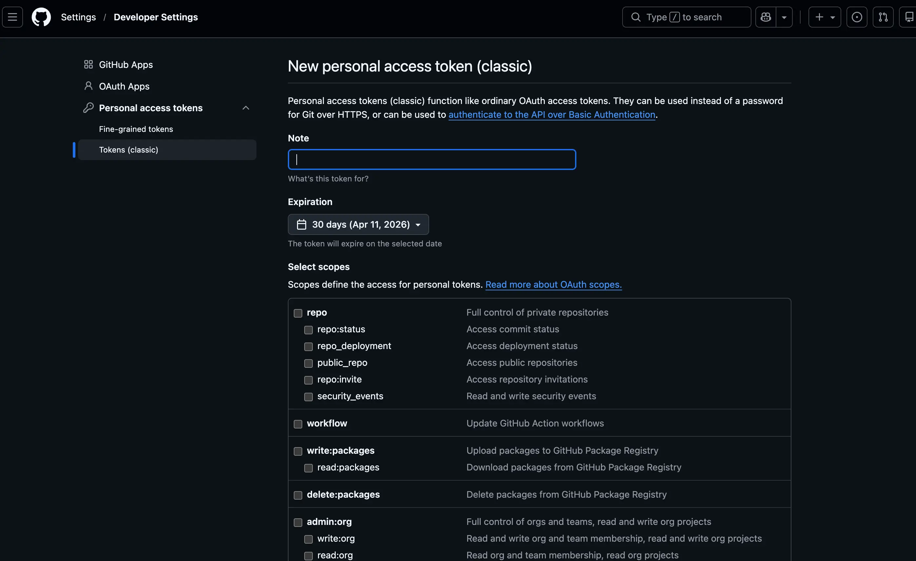The width and height of the screenshot is (916, 561).
Task: Click 'Read and write security events' text
Action: tap(531, 396)
